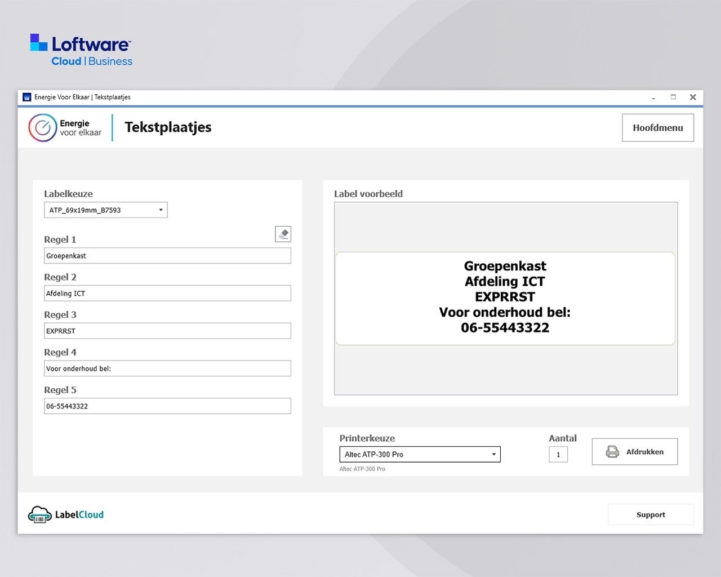Screen dimensions: 721x577
Task: Open the Support button
Action: [651, 514]
